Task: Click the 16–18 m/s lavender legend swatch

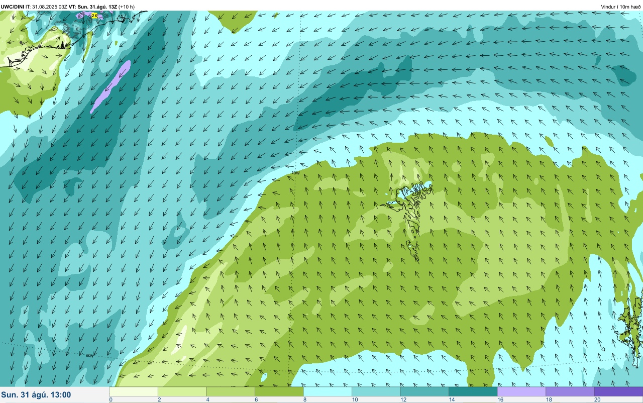Action: (x=521, y=391)
